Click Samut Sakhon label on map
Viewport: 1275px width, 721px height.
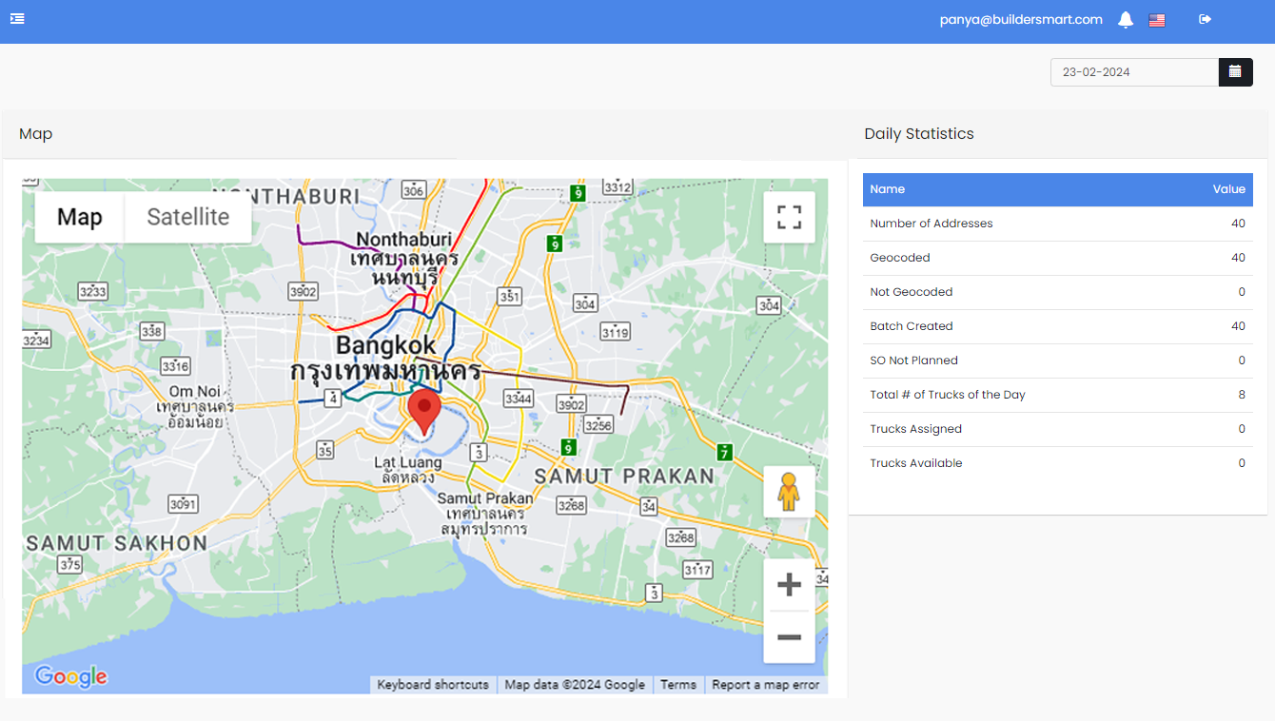pyautogui.click(x=116, y=544)
